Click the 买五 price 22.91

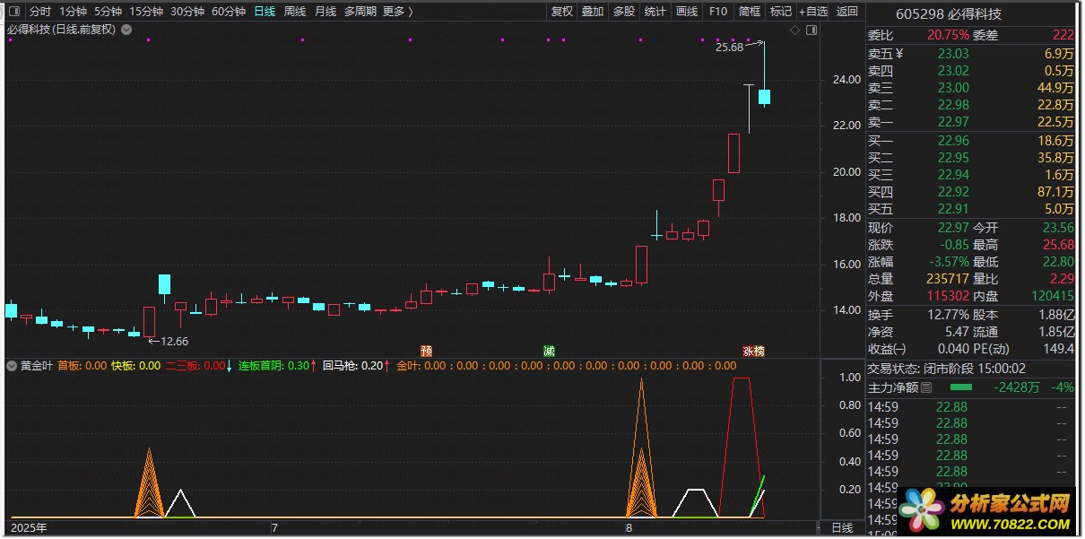(953, 209)
